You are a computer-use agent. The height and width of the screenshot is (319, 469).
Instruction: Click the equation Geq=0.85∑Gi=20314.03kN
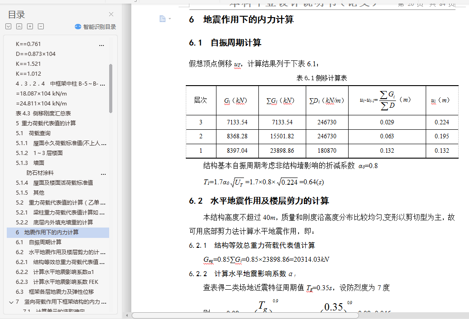[266, 260]
